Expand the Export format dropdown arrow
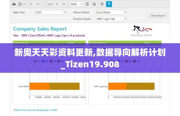180x116 pixels. 24,4
